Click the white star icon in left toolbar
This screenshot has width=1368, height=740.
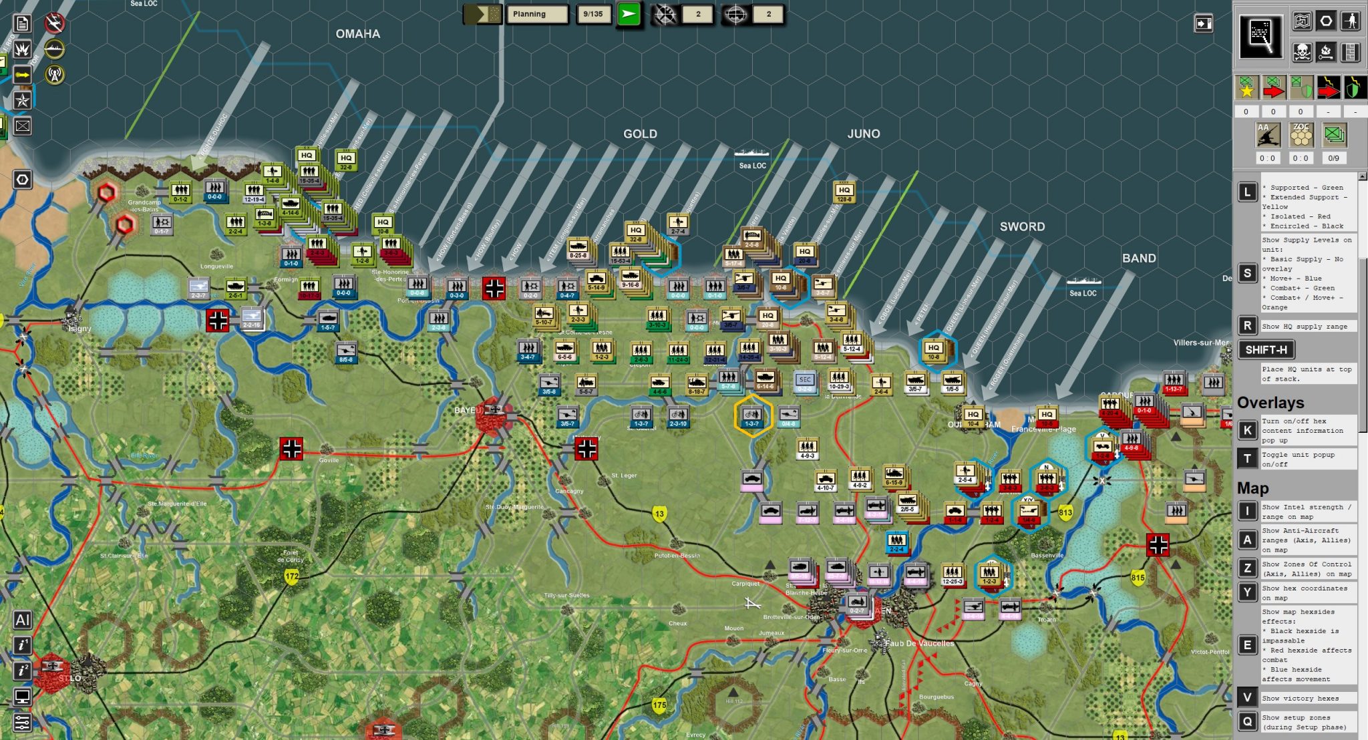(22, 100)
